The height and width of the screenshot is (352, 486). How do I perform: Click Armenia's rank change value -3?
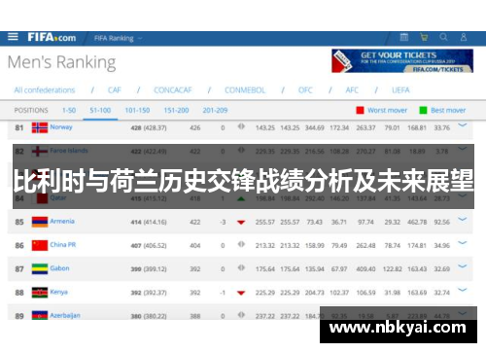coord(223,223)
